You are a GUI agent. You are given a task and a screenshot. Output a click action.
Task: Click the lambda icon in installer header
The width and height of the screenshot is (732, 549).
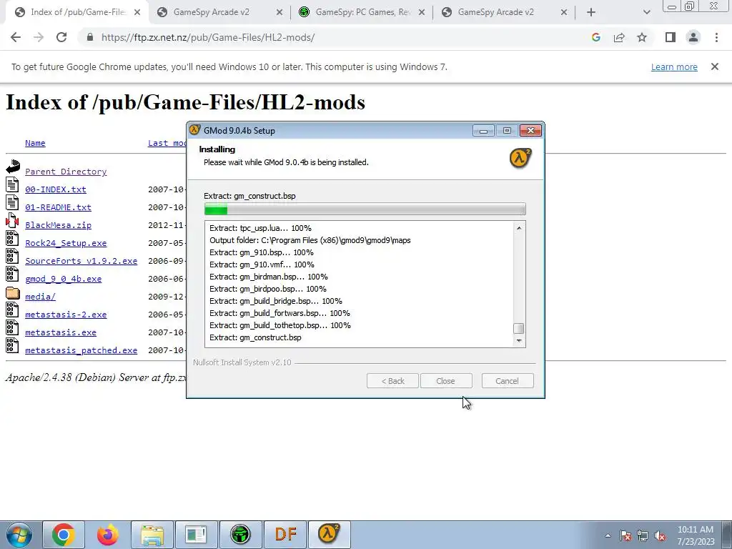pyautogui.click(x=520, y=158)
